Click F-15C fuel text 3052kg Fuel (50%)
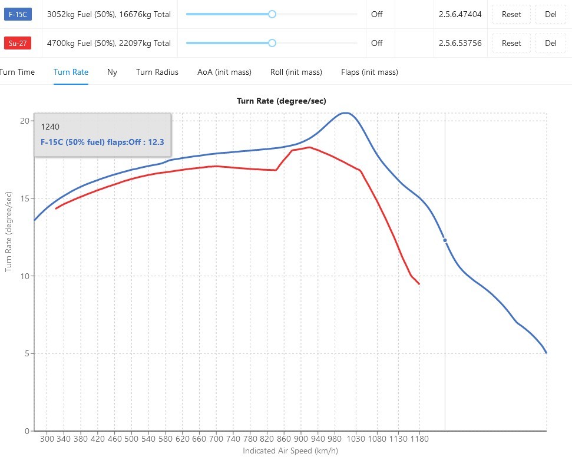Image resolution: width=572 pixels, height=457 pixels. pos(81,14)
